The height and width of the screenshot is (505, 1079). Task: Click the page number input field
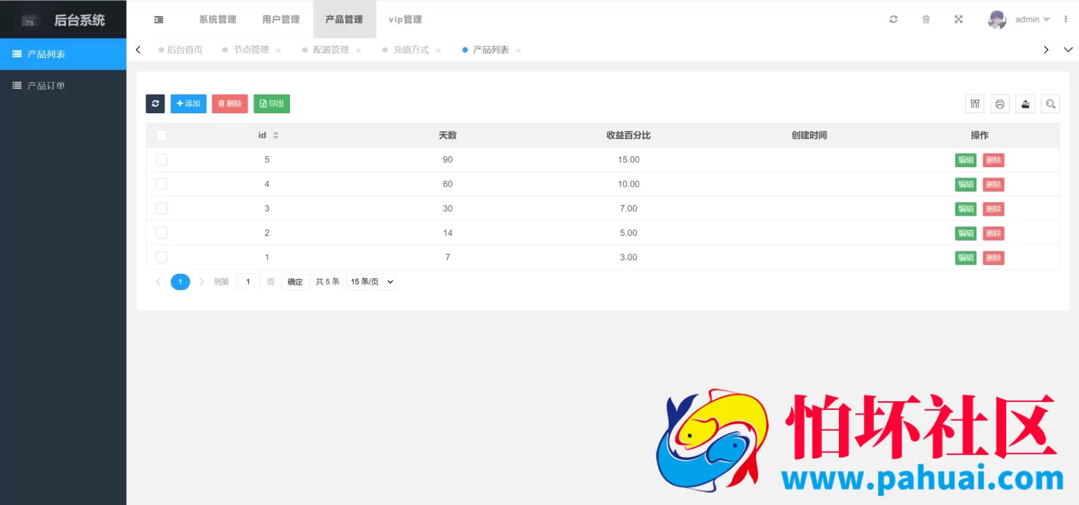[x=248, y=282]
